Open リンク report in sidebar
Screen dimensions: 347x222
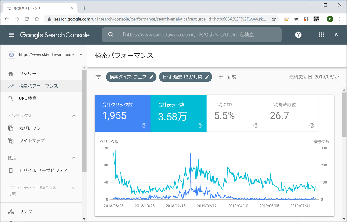(x=41, y=211)
